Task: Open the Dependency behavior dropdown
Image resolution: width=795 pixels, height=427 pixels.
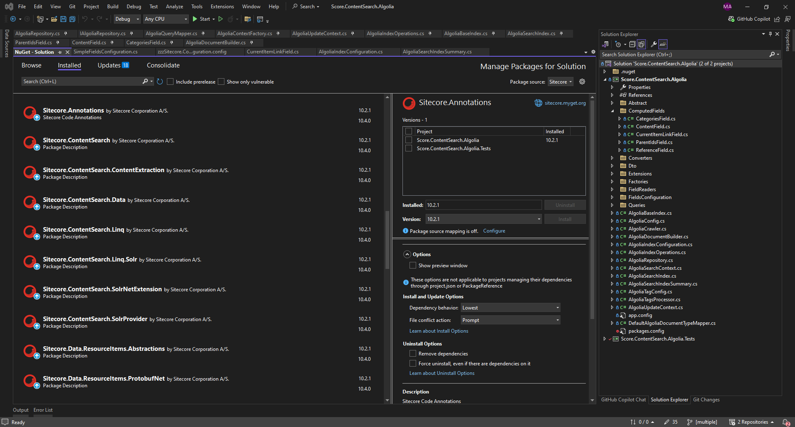Action: coord(511,308)
